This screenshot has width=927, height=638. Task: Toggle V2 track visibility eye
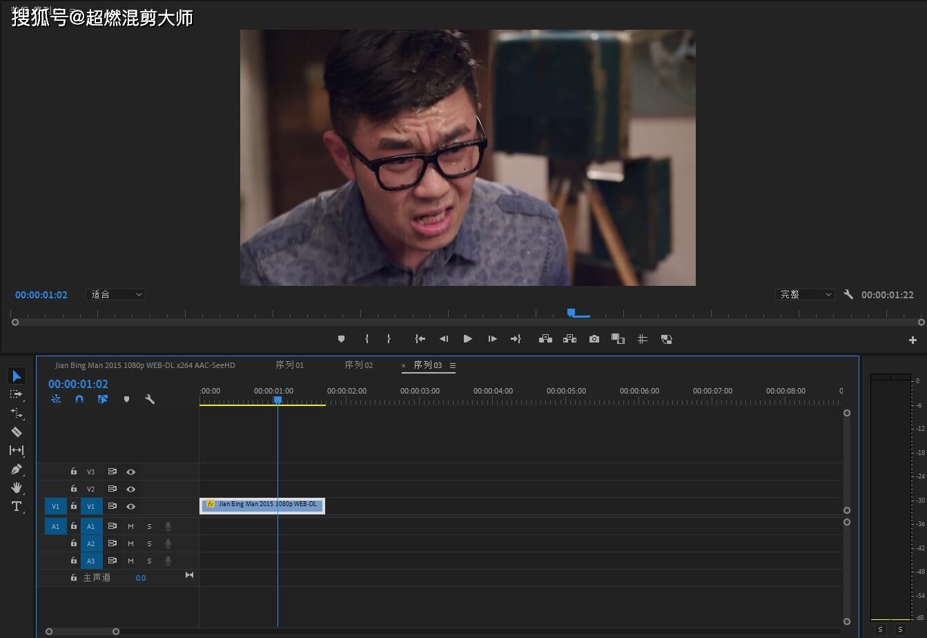tap(130, 489)
